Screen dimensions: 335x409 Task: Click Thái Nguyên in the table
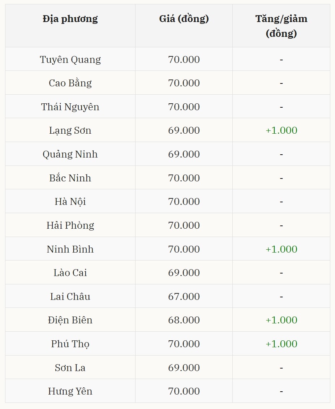pyautogui.click(x=70, y=107)
